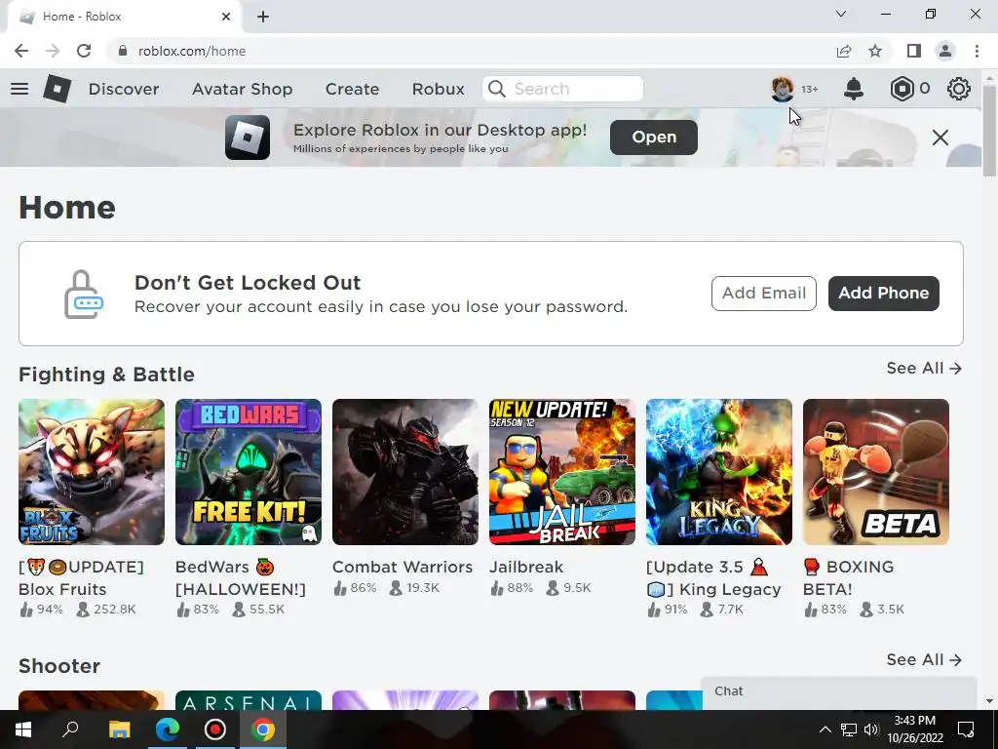This screenshot has height=749, width=998.
Task: Launch Microsoft Edge from taskbar
Action: click(168, 729)
